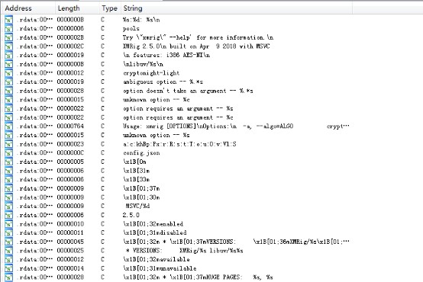
Task: Click icon beside "option doesn't take an argument" row
Action: (8, 91)
